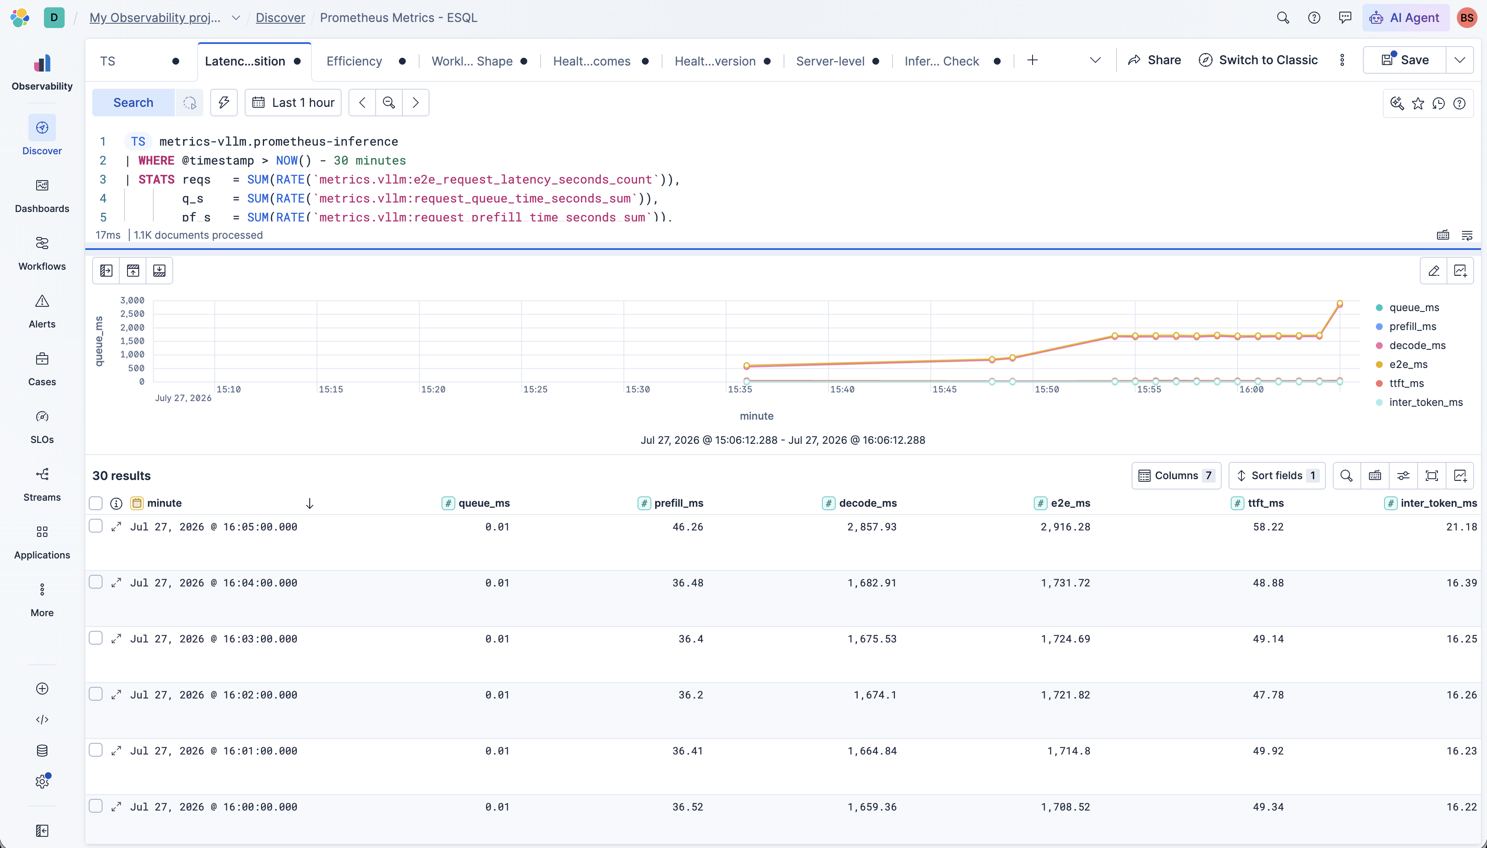Switch to the Workl... Shape tab
1487x848 pixels.
[x=479, y=61]
